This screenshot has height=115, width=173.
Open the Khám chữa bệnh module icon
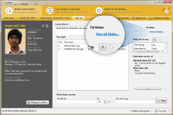click(9, 11)
